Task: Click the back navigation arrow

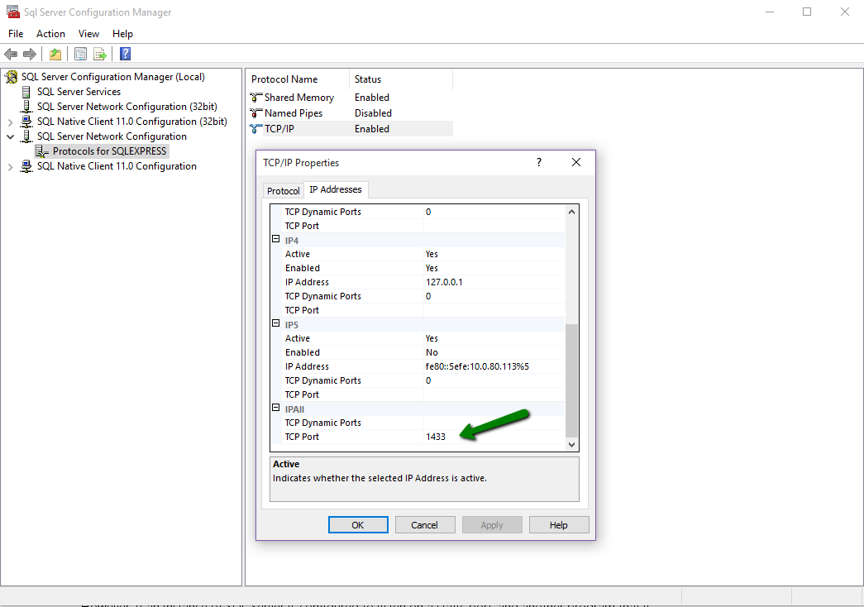Action: tap(10, 54)
